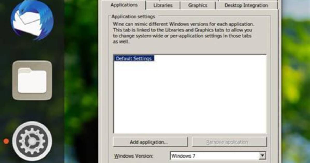Click the Wine description paragraph text
The width and height of the screenshot is (310, 163).
click(x=183, y=33)
